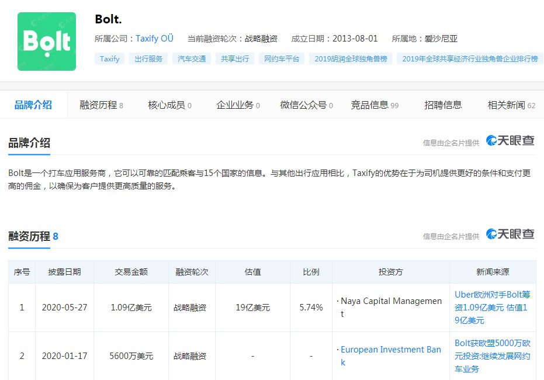Click the 当前融资轮次:战略融资 text

click(233, 39)
